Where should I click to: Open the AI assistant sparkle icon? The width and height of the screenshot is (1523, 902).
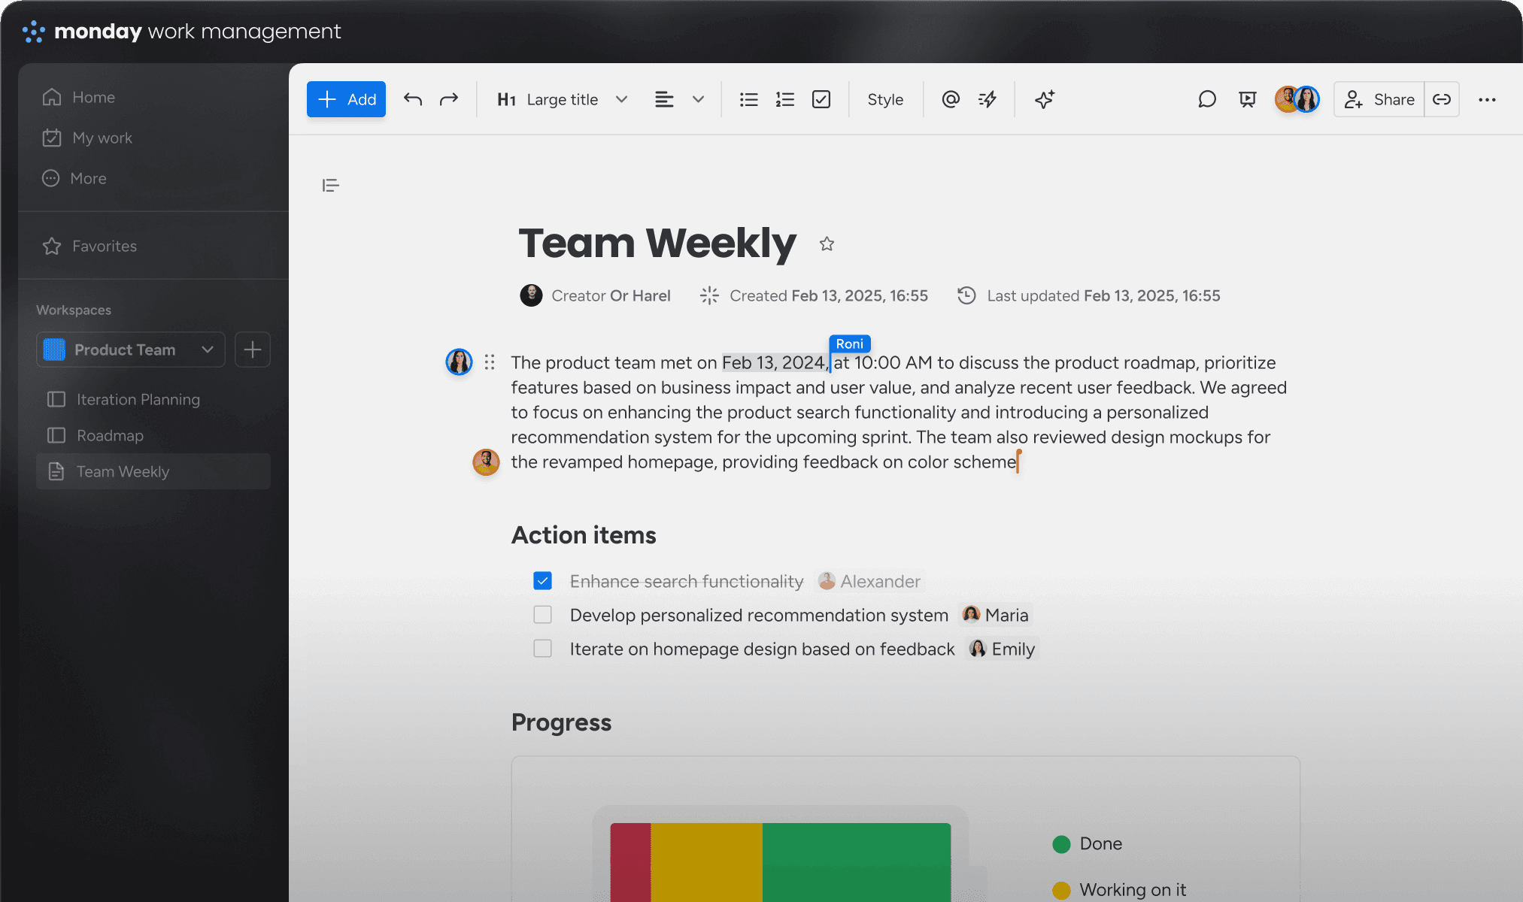(1045, 99)
